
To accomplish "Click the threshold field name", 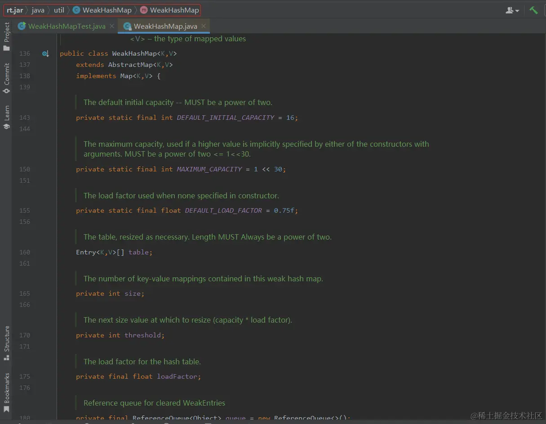I will 142,335.
